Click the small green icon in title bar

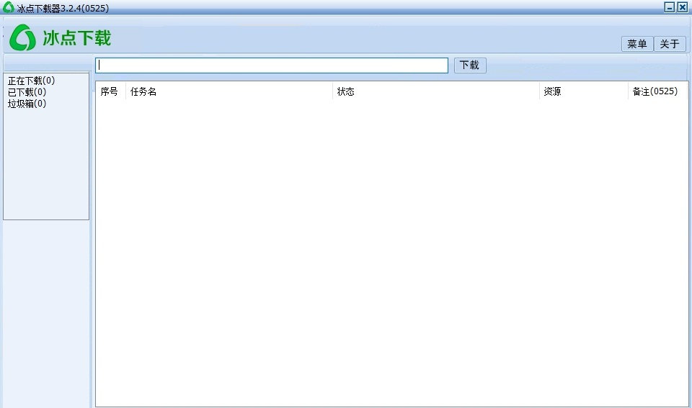point(9,7)
